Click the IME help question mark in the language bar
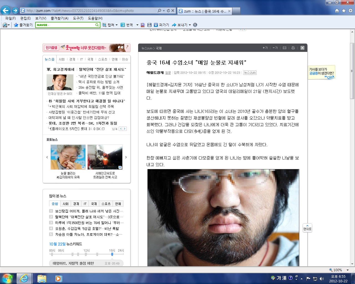355x284 pixels. click(x=290, y=278)
